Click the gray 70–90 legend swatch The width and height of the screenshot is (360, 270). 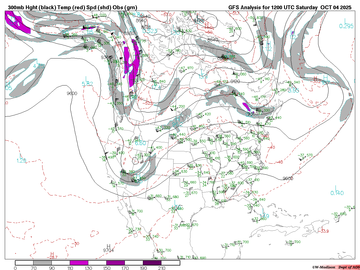click(42, 263)
